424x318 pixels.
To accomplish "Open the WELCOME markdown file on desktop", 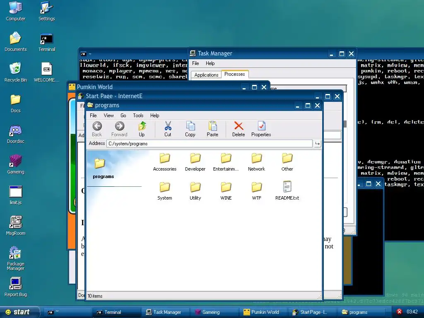I will (x=46, y=72).
